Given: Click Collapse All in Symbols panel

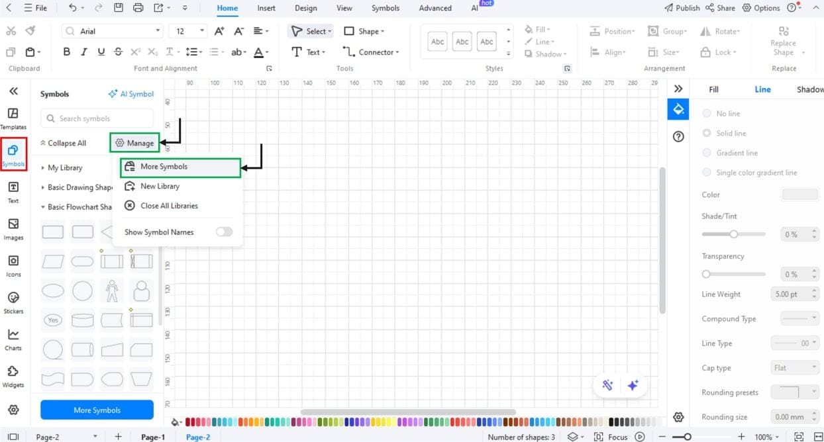Looking at the screenshot, I should (63, 143).
